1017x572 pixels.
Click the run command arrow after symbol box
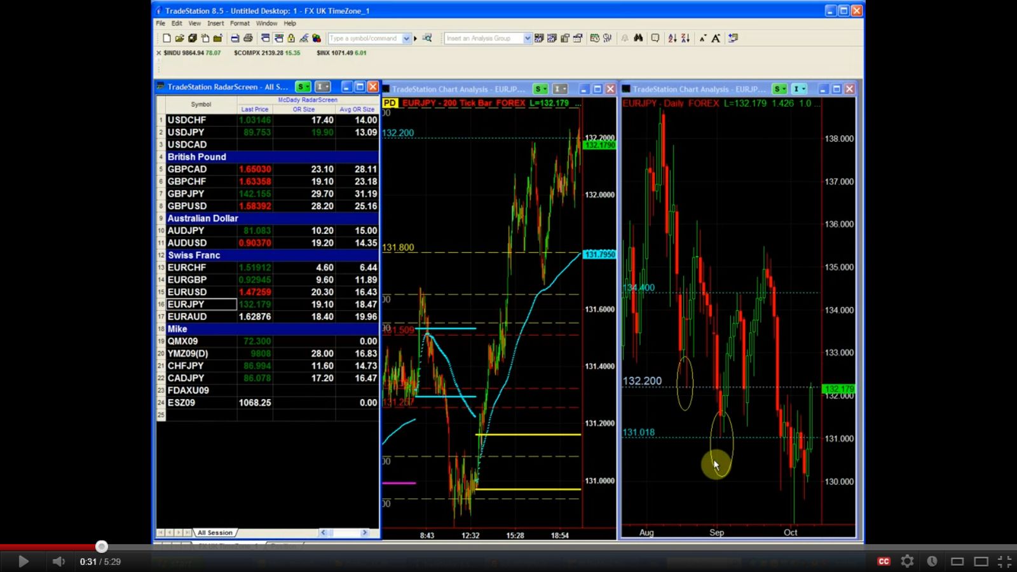(416, 39)
